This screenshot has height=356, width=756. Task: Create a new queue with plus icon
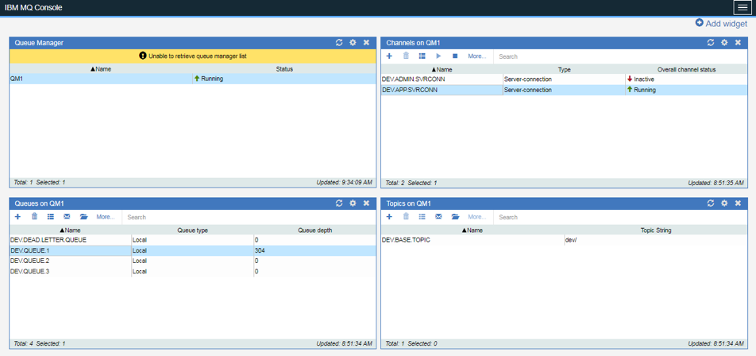17,217
